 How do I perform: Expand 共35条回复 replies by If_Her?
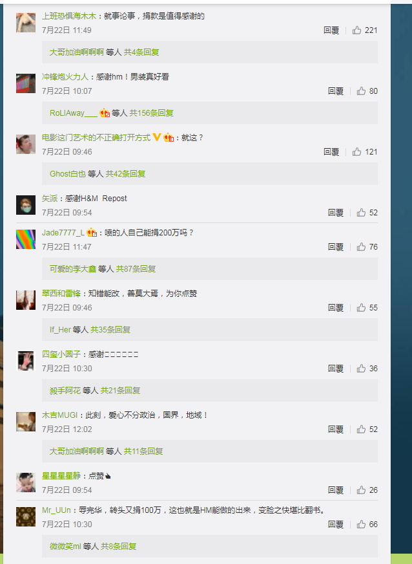110,329
